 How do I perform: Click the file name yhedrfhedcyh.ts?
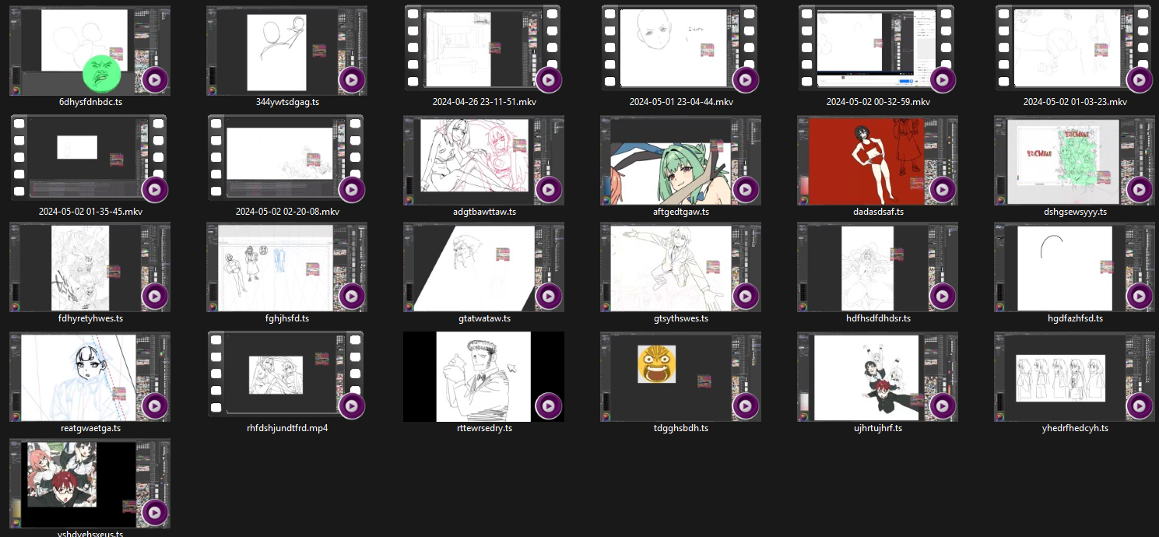[x=1075, y=428]
